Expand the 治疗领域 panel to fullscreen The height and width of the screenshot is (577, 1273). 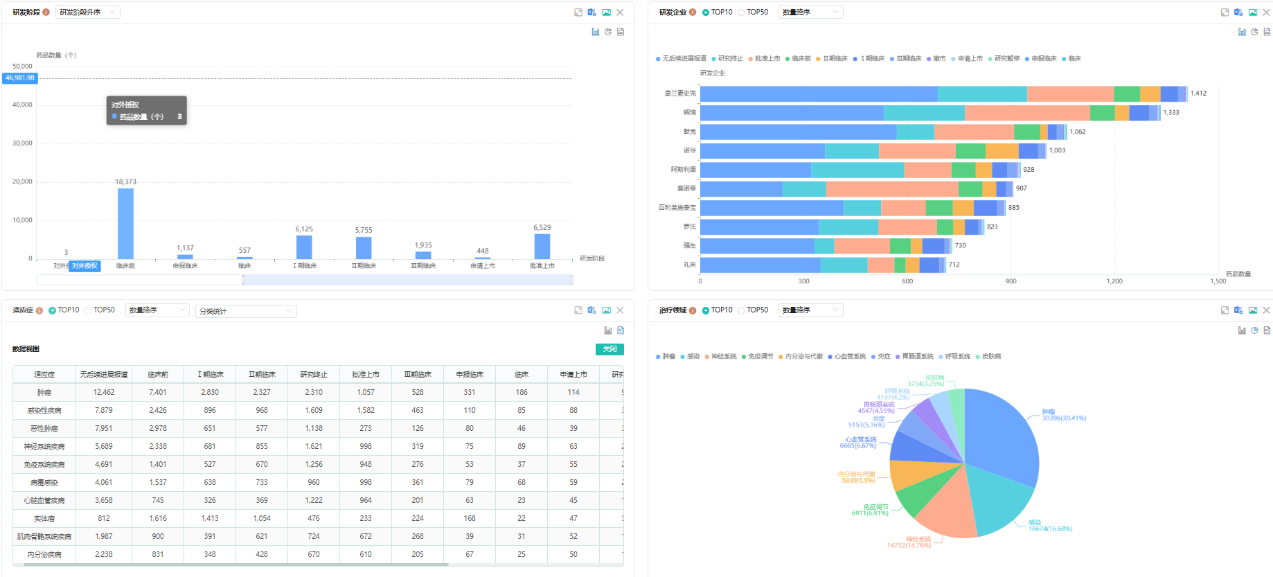pyautogui.click(x=1225, y=310)
